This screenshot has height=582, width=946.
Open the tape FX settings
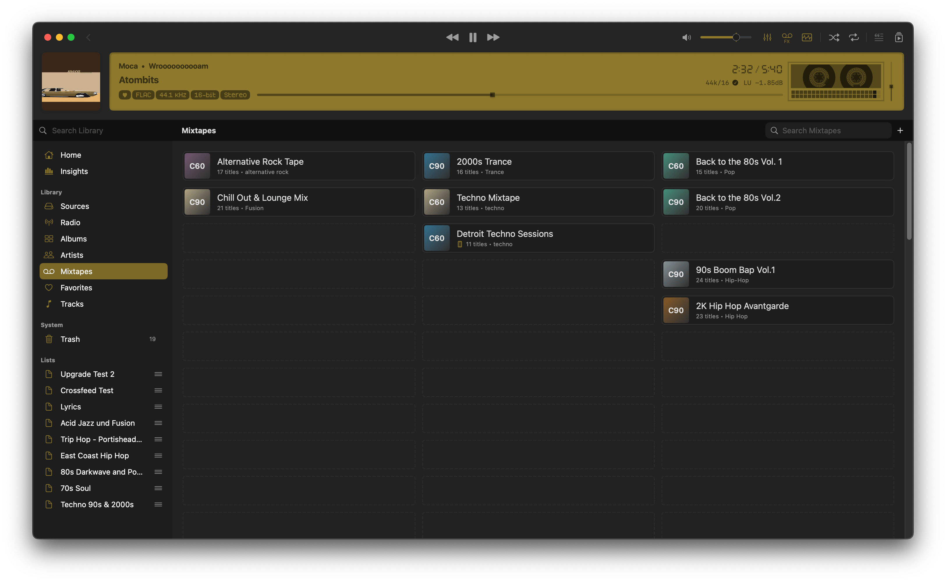click(786, 37)
